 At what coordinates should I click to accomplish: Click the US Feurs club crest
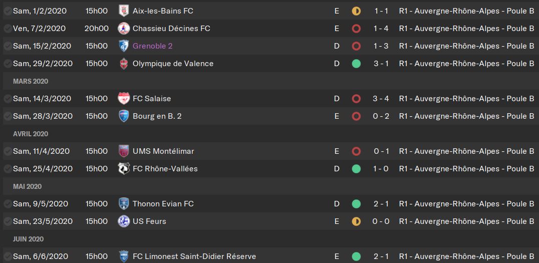pos(124,221)
